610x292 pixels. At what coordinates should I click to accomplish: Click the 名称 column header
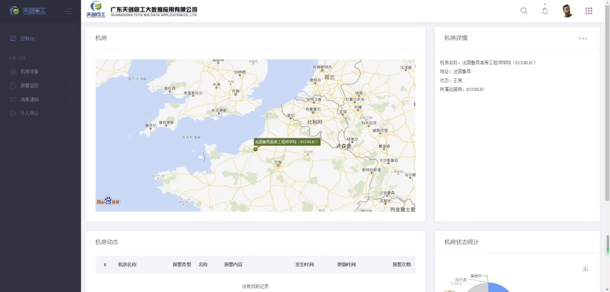203,265
